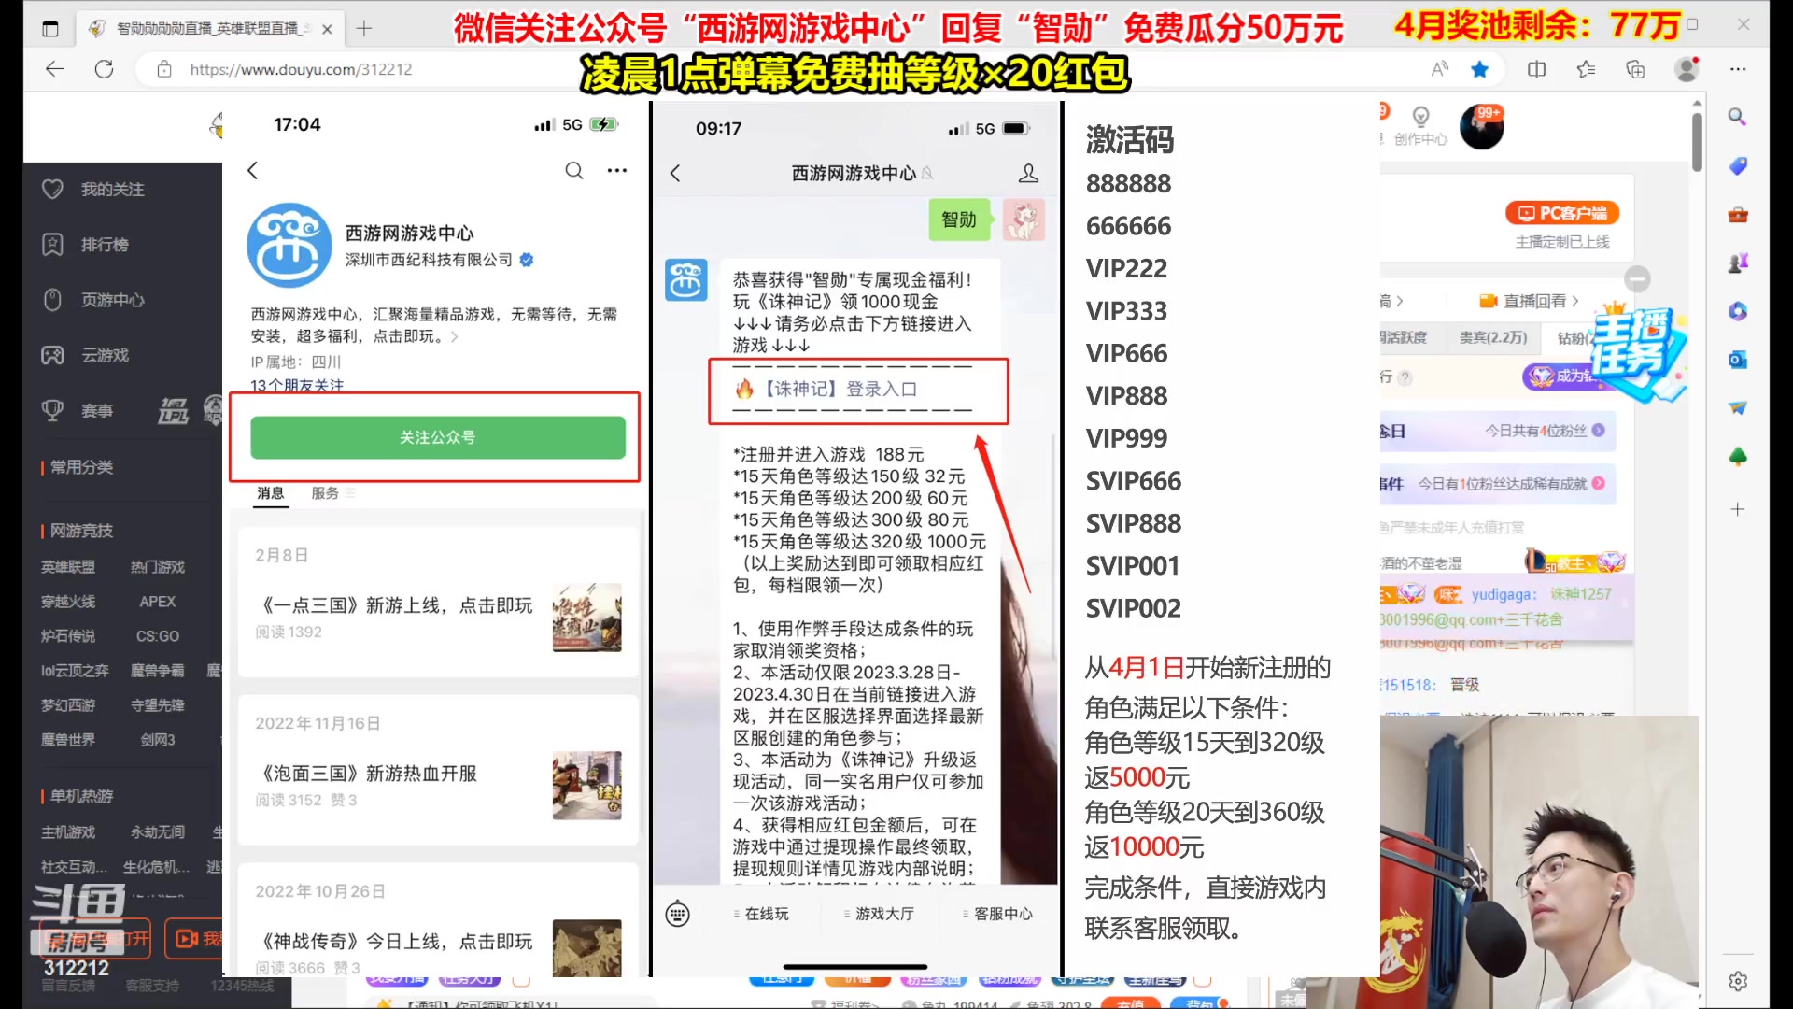Expand 今日共有4位粉丝 arrow
Screen dimensions: 1793x1009
pyautogui.click(x=1598, y=431)
